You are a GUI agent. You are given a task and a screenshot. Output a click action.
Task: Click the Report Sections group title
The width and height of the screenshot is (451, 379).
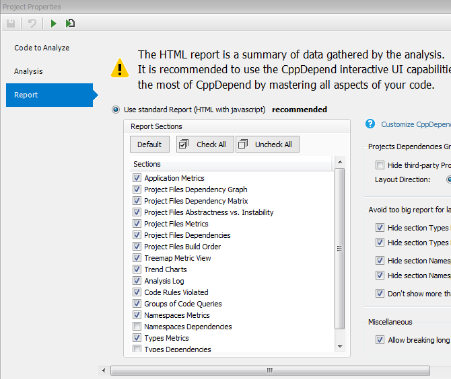click(x=156, y=126)
